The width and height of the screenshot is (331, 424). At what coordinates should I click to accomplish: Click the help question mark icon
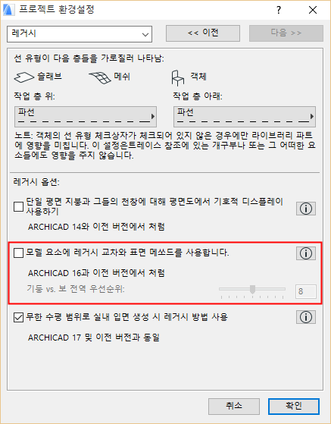pyautogui.click(x=279, y=11)
